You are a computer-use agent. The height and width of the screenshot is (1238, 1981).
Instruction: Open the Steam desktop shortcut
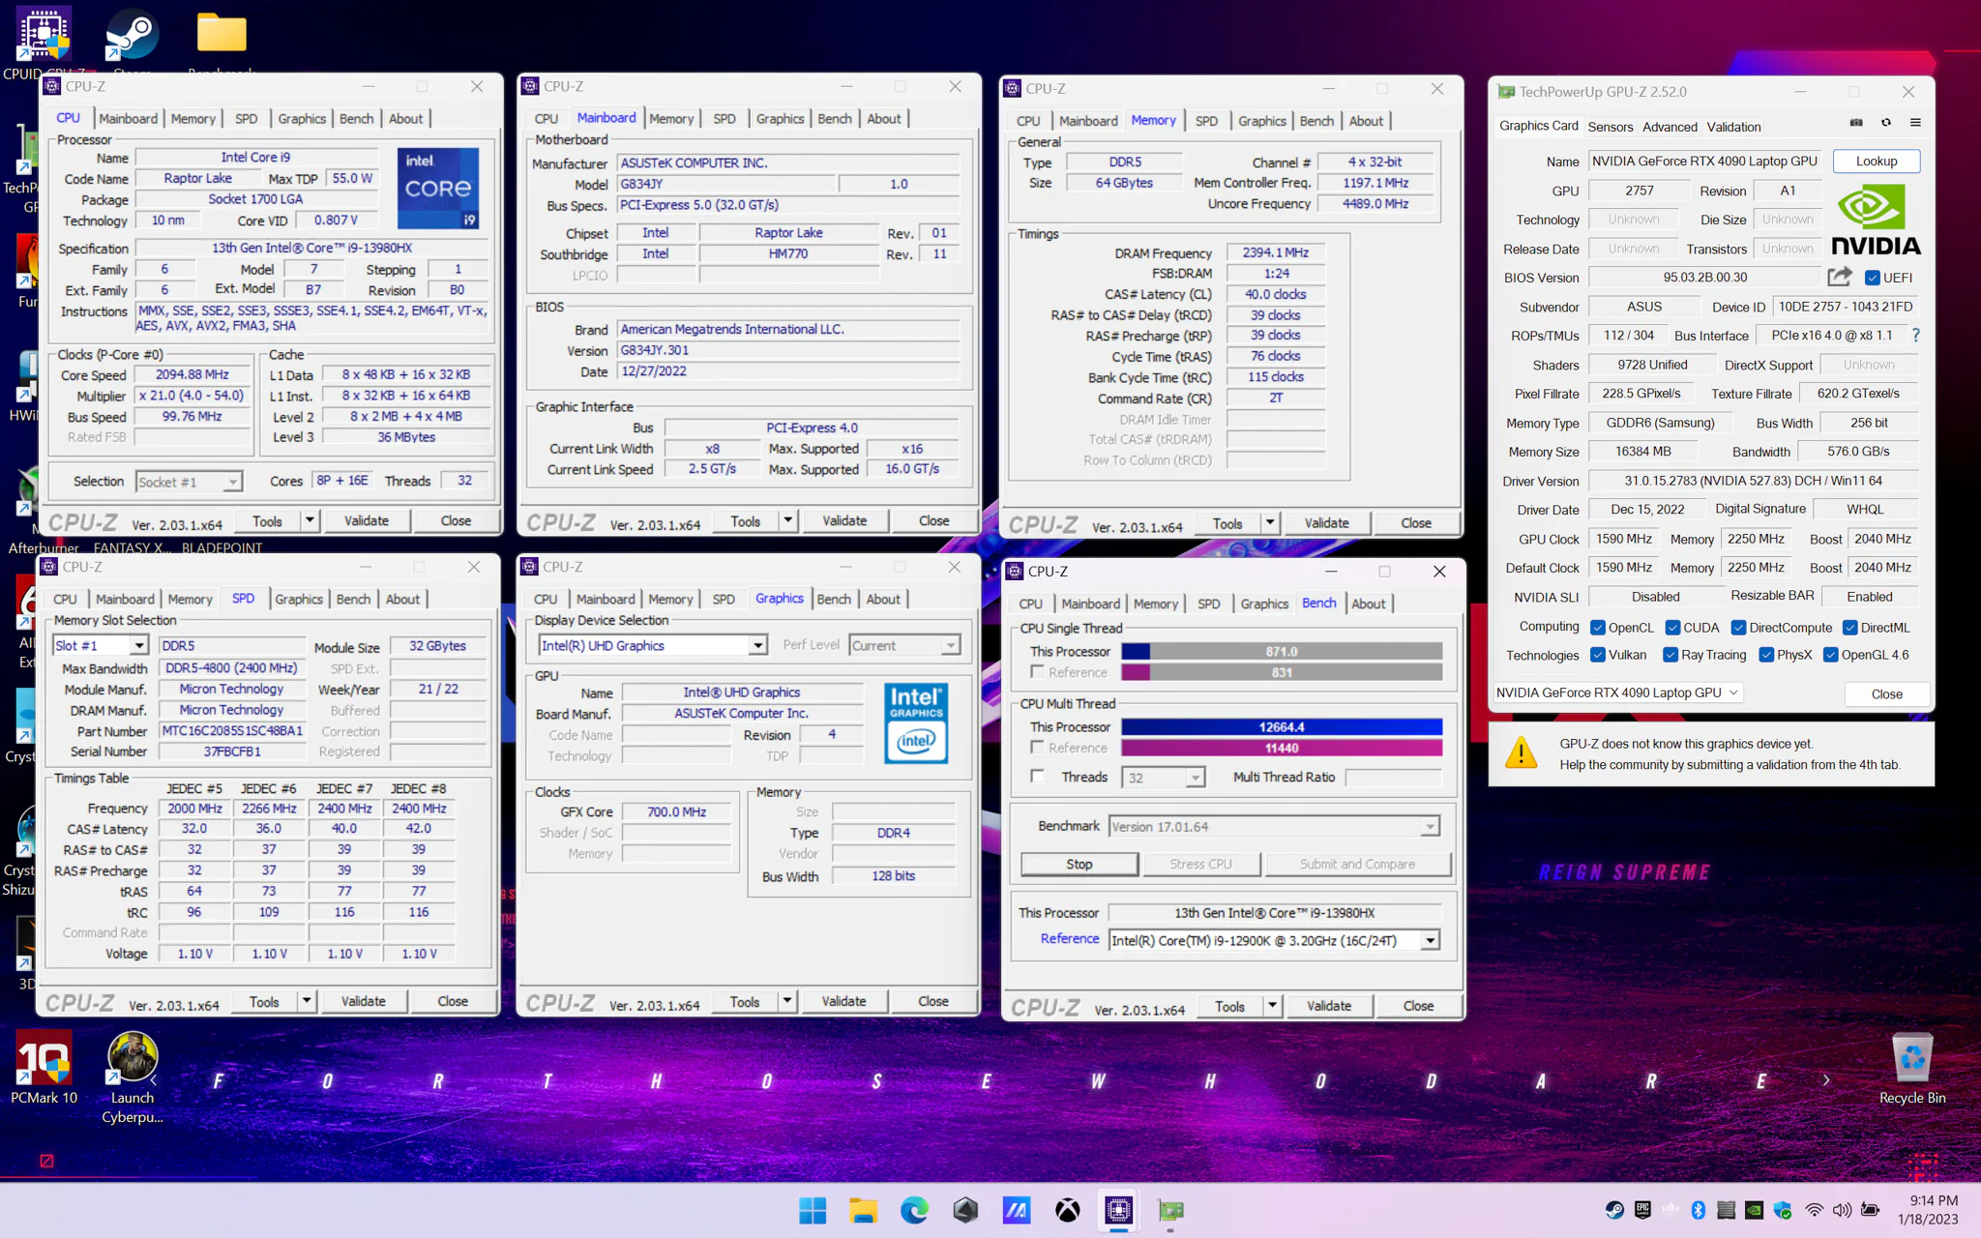coord(133,41)
